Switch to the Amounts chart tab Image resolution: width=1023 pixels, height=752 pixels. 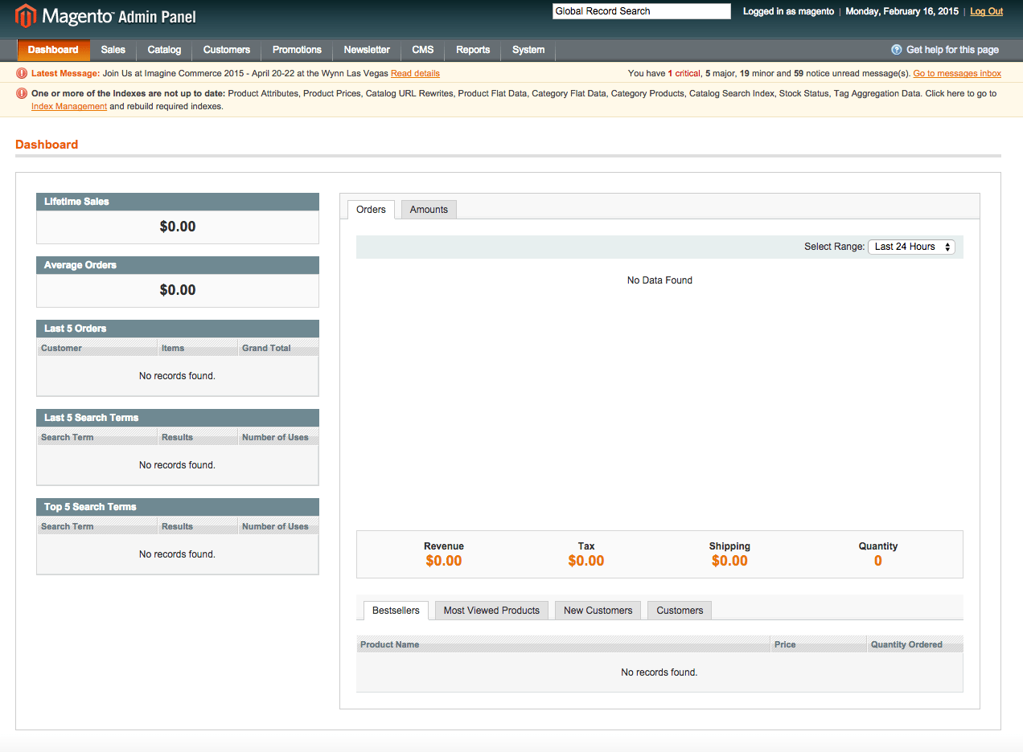click(x=429, y=210)
